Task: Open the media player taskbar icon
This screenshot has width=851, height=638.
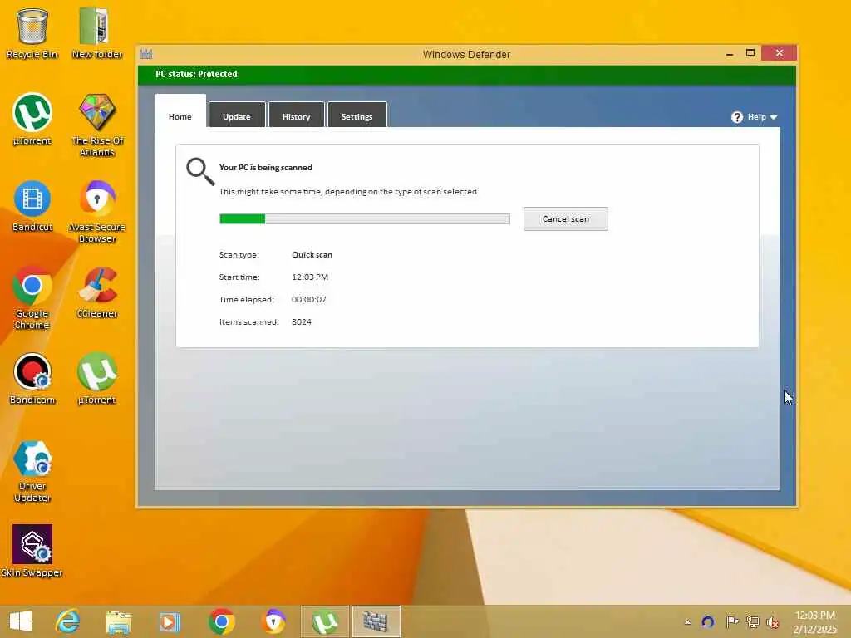Action: (170, 621)
